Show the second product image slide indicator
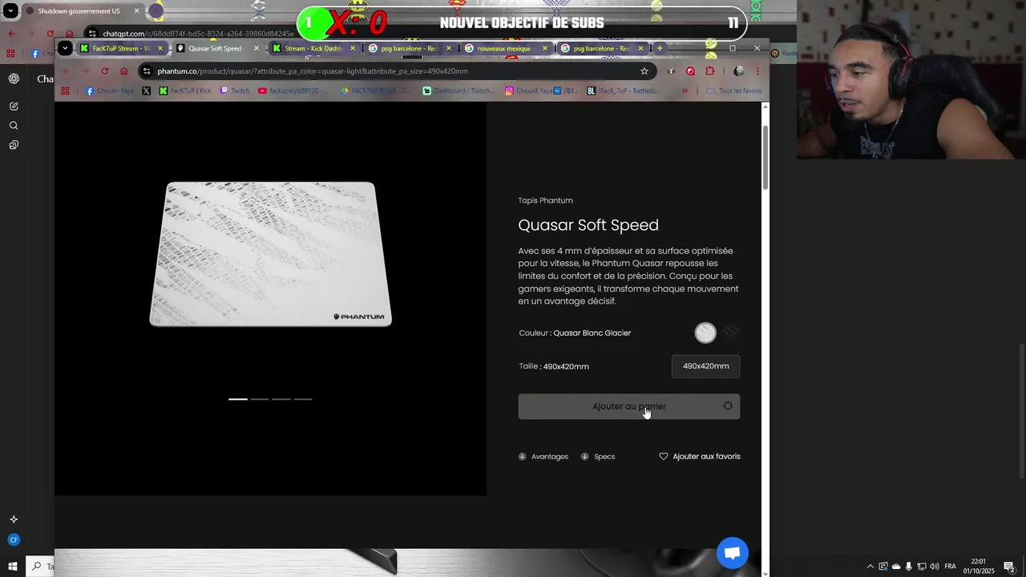The image size is (1026, 577). [260, 399]
